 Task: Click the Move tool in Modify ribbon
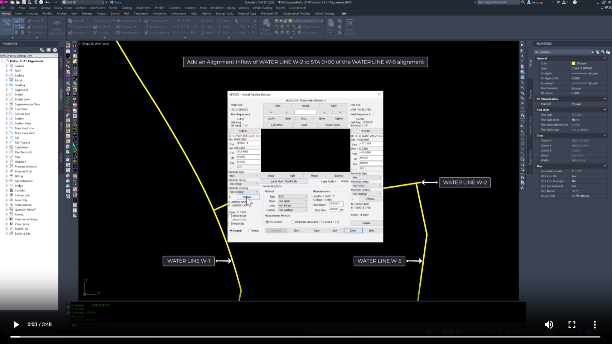pos(207,21)
